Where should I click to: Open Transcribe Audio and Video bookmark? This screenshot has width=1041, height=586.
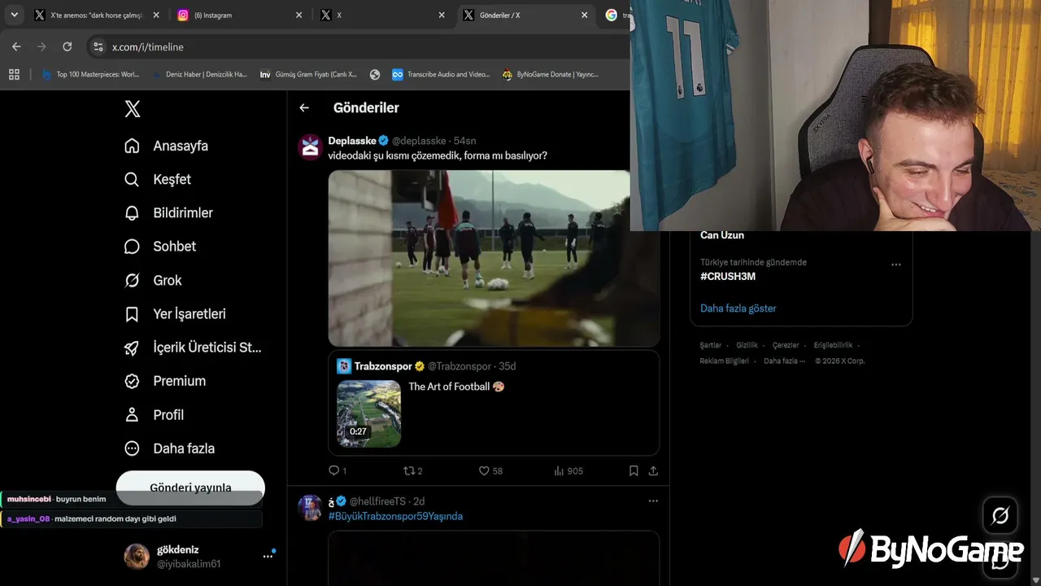click(441, 74)
